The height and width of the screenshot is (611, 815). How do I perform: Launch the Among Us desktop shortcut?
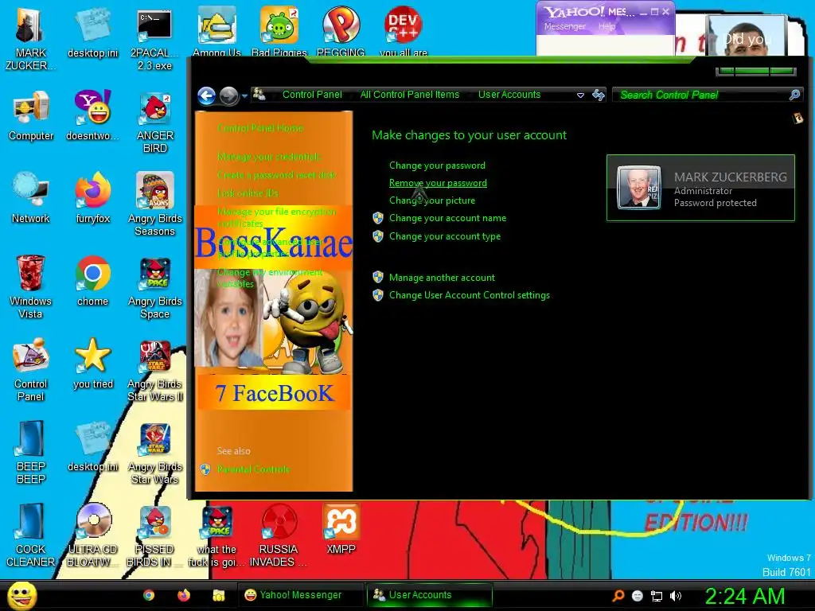point(216,31)
